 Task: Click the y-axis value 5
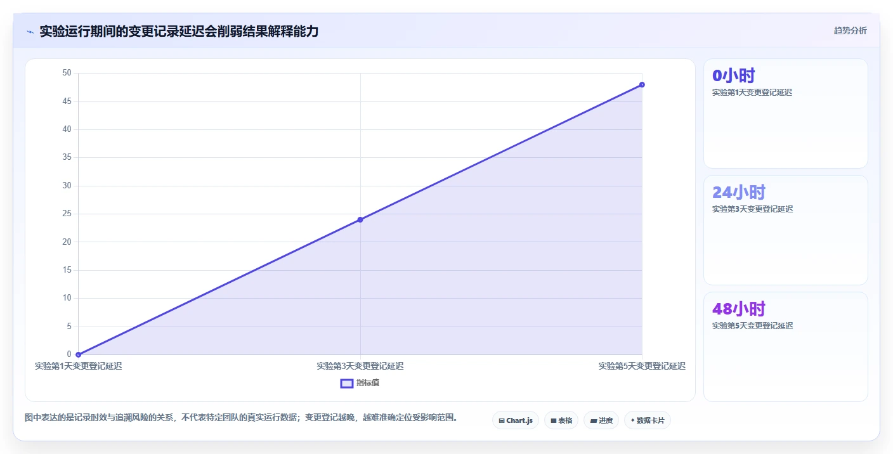(69, 327)
